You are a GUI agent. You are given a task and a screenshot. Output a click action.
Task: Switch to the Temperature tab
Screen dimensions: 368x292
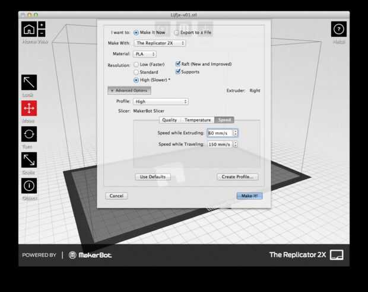198,120
